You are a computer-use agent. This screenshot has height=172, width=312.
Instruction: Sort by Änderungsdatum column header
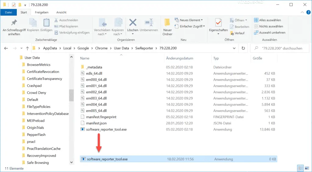tap(179, 58)
